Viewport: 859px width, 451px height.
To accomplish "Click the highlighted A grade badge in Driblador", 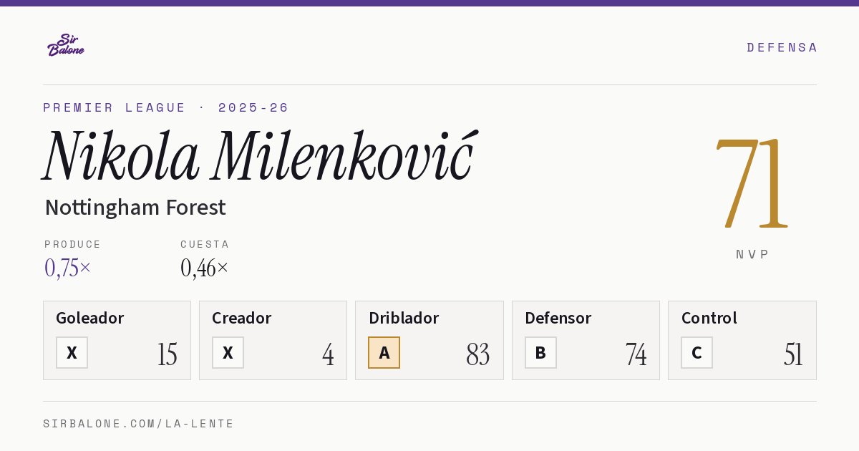I will pyautogui.click(x=384, y=353).
